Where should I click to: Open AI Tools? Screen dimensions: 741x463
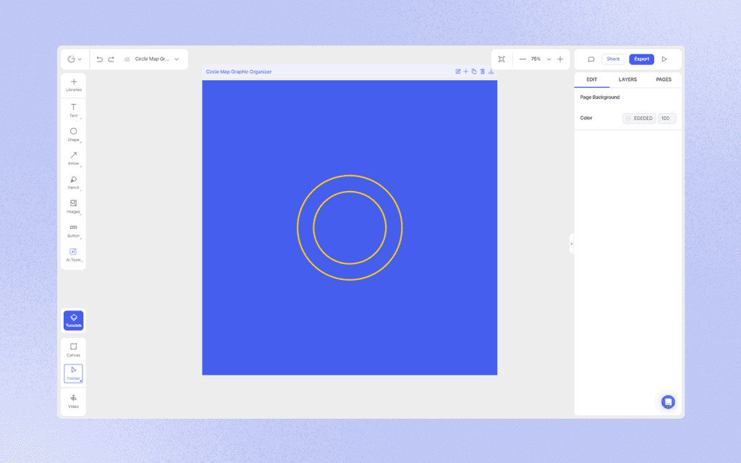tap(73, 255)
